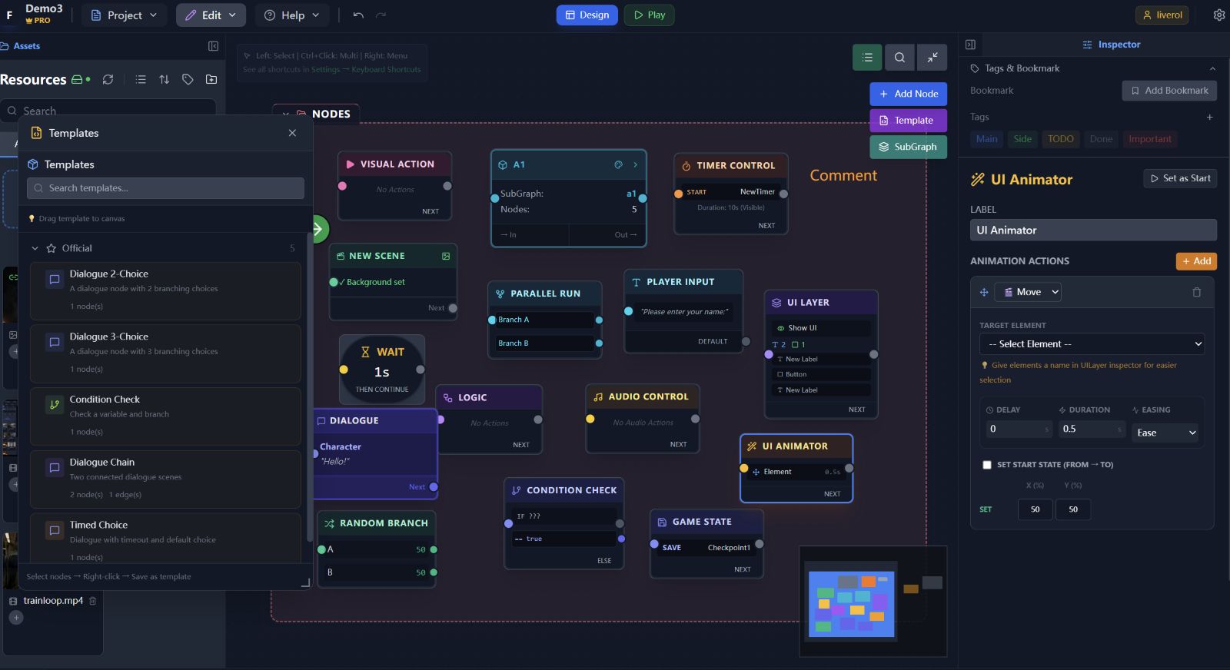Click the list view icon in Resources
This screenshot has height=670, width=1230.
[x=141, y=79]
